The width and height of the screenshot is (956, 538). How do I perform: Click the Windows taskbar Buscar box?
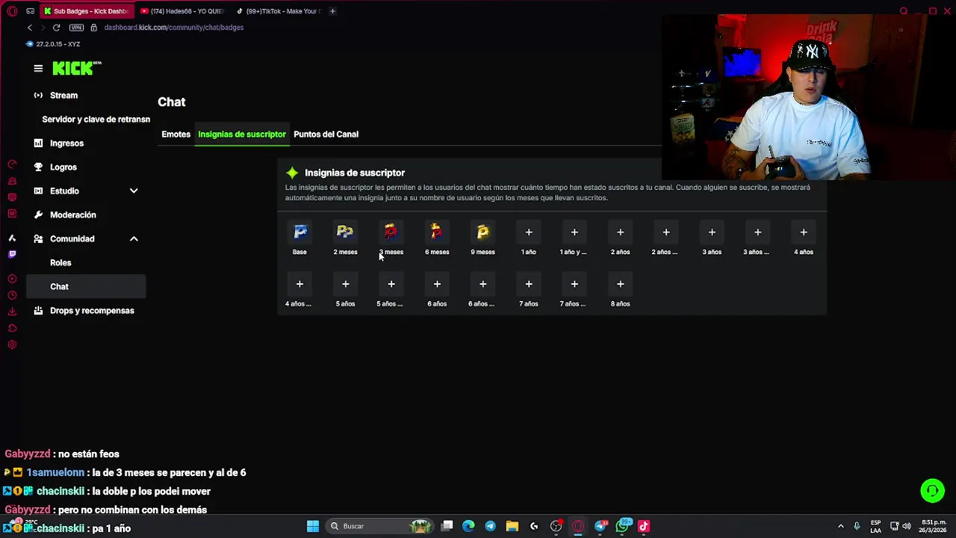[381, 526]
